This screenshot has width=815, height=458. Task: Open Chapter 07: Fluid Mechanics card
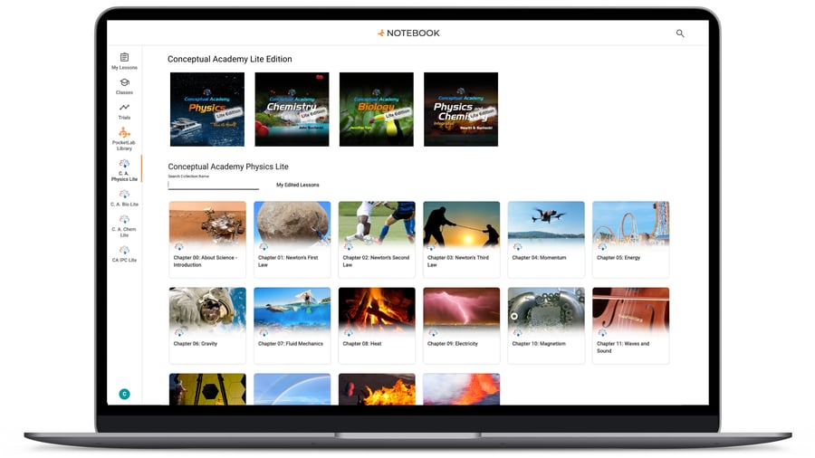292,326
